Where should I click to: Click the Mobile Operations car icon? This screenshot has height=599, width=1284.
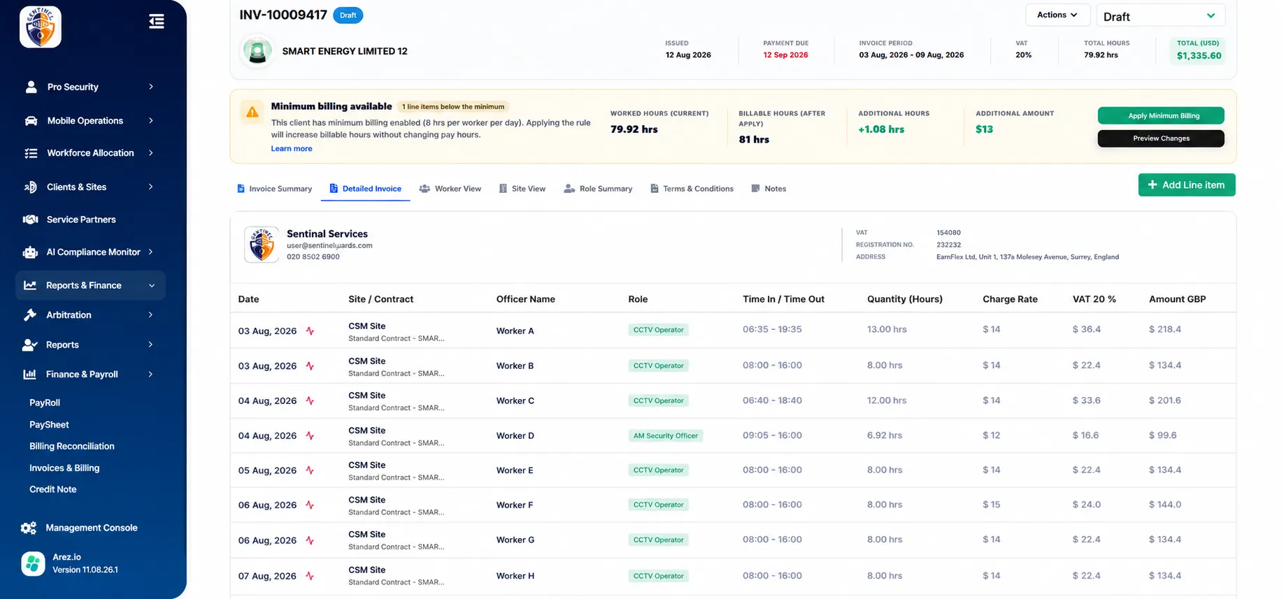pos(31,120)
